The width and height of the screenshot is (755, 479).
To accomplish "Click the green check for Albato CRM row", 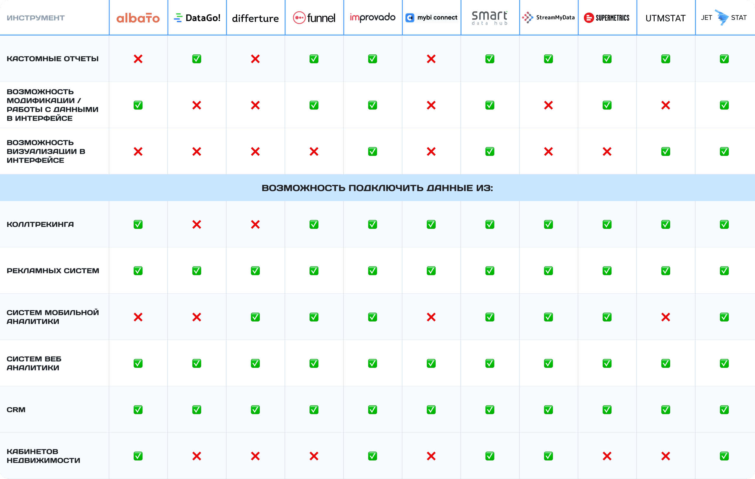I will pyautogui.click(x=138, y=410).
